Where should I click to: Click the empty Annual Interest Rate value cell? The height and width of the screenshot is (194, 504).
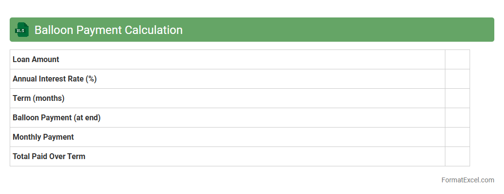pos(457,79)
